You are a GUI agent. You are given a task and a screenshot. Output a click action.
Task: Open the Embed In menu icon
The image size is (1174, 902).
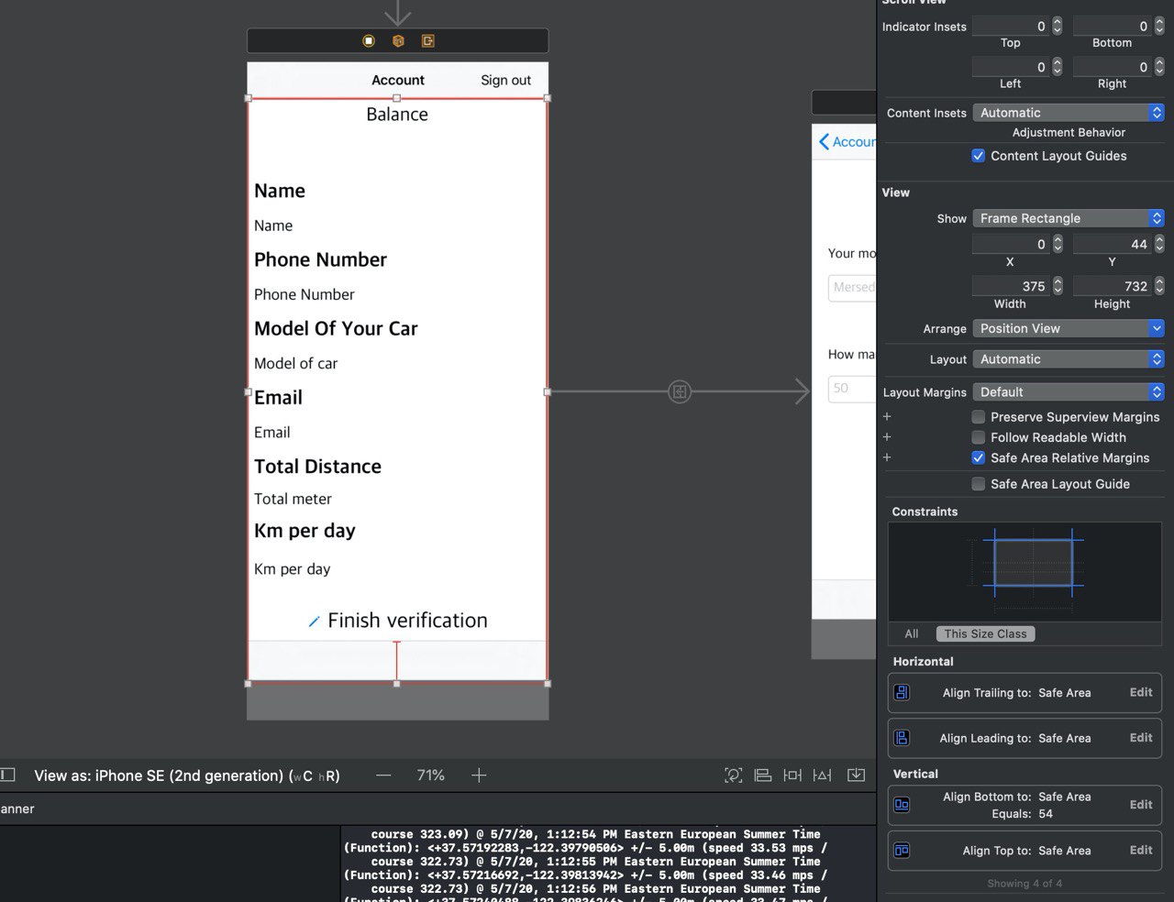856,775
